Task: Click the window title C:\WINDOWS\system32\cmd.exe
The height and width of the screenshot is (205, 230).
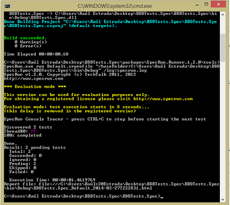Action: coord(115,6)
